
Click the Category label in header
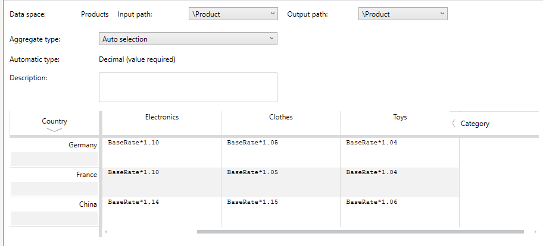pyautogui.click(x=475, y=124)
